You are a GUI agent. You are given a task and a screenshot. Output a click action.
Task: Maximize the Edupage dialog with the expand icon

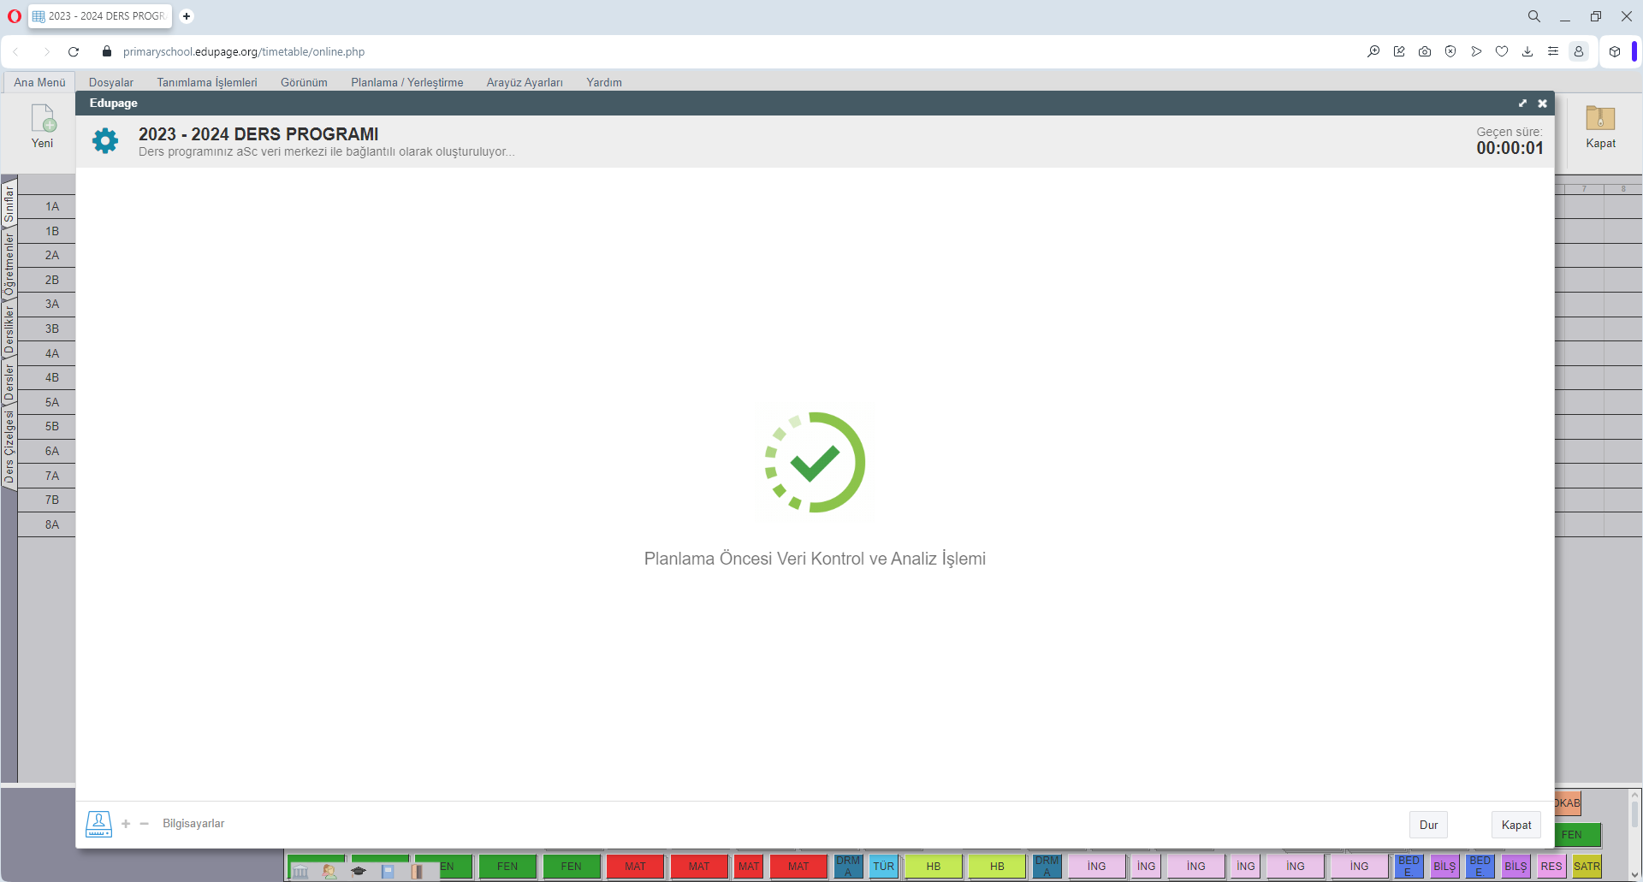[x=1522, y=104]
